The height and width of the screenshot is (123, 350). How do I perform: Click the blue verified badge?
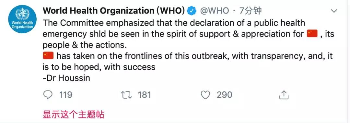pyautogui.click(x=192, y=11)
